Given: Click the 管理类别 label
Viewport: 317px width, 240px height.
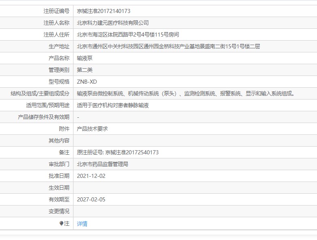Looking at the screenshot, I should (59, 70).
